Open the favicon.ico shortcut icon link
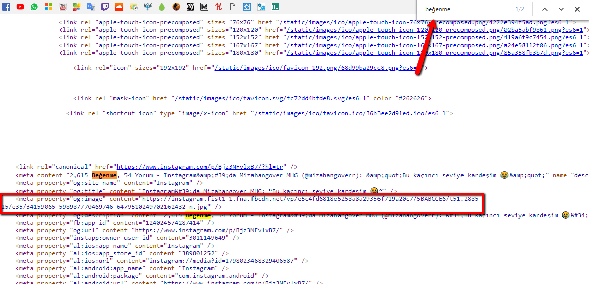This screenshot has width=589, height=284. (350, 113)
